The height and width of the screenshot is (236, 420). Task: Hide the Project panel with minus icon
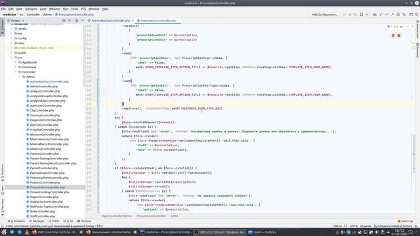pyautogui.click(x=82, y=20)
